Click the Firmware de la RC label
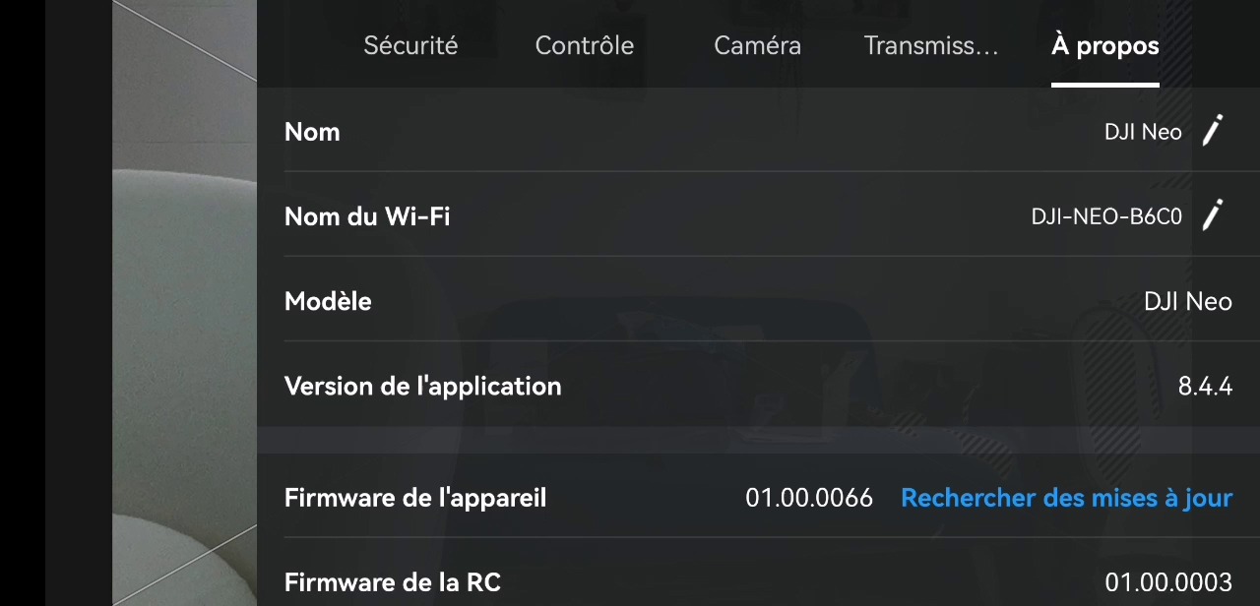Screen dimensions: 1260x606 393,582
